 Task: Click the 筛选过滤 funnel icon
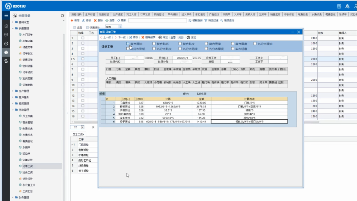[206, 20]
